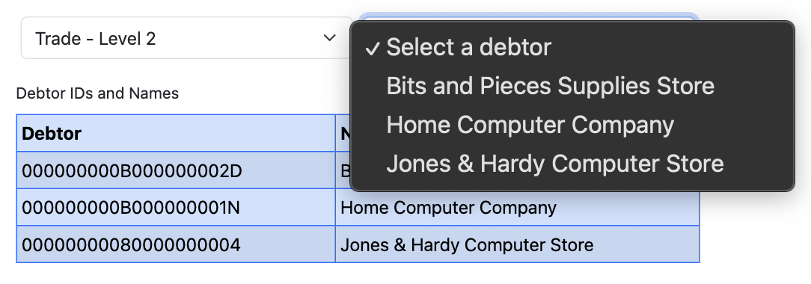
Task: Click the Debtor IDs and Names caption
Action: [x=98, y=93]
